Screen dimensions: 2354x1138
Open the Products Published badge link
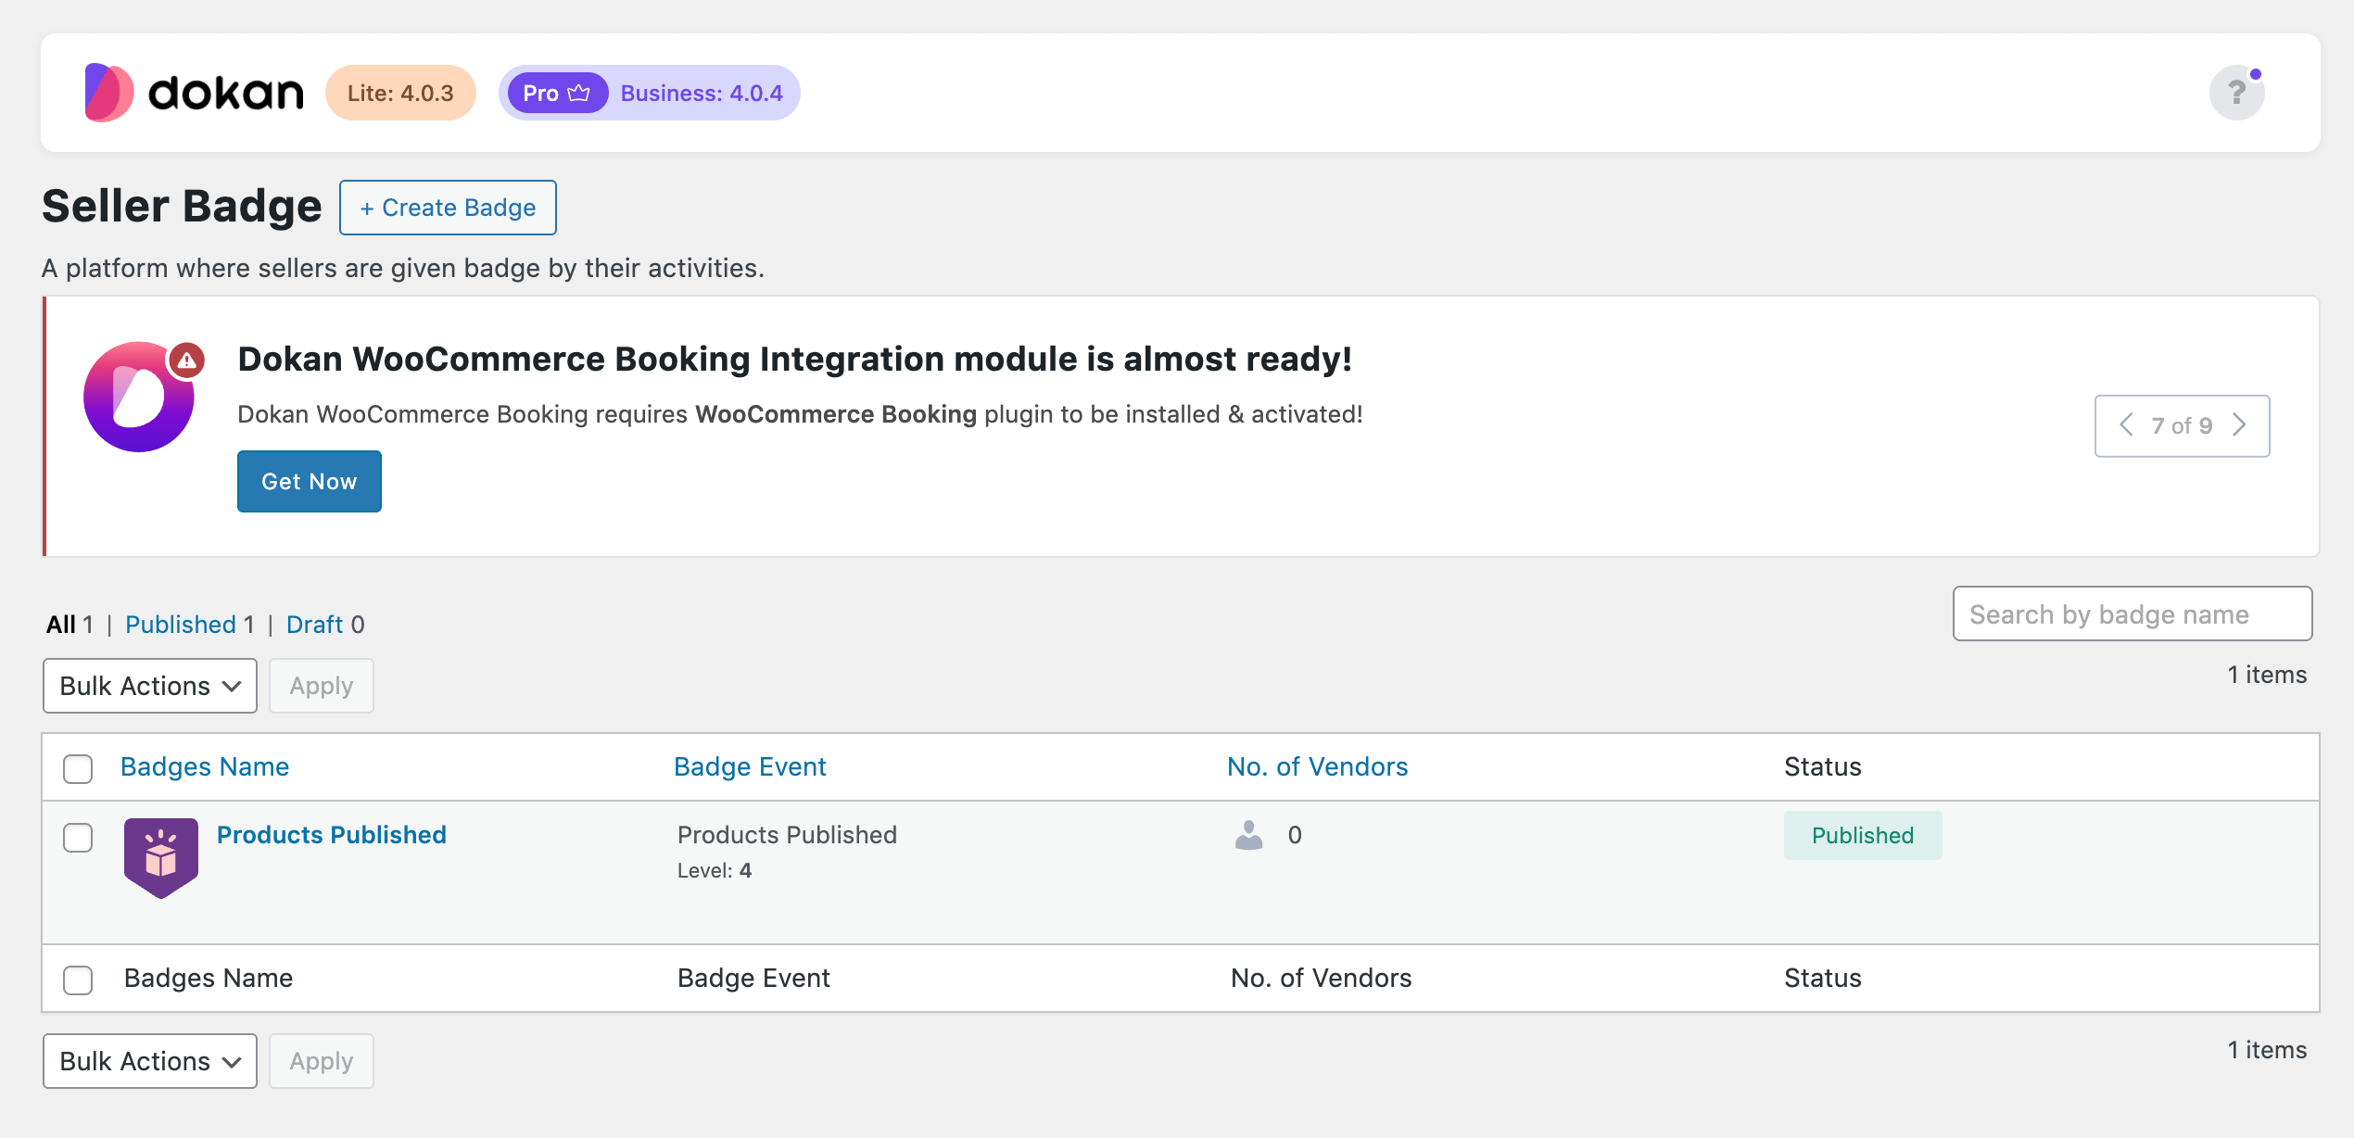pyautogui.click(x=332, y=835)
